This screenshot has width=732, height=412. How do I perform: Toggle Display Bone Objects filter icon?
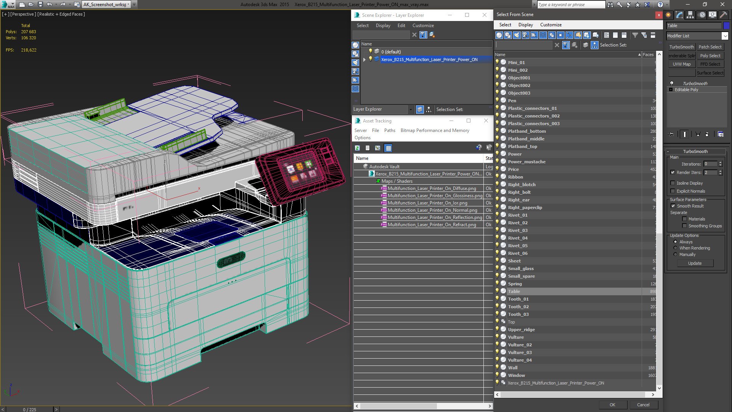[569, 35]
